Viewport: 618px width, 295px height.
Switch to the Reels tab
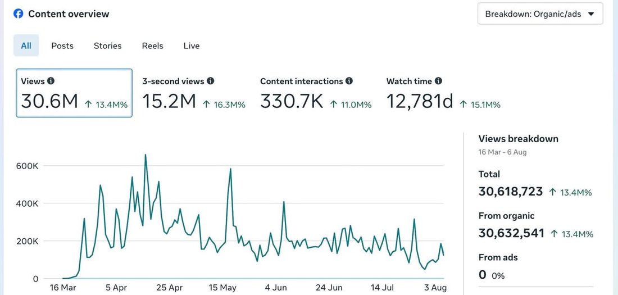tap(152, 46)
